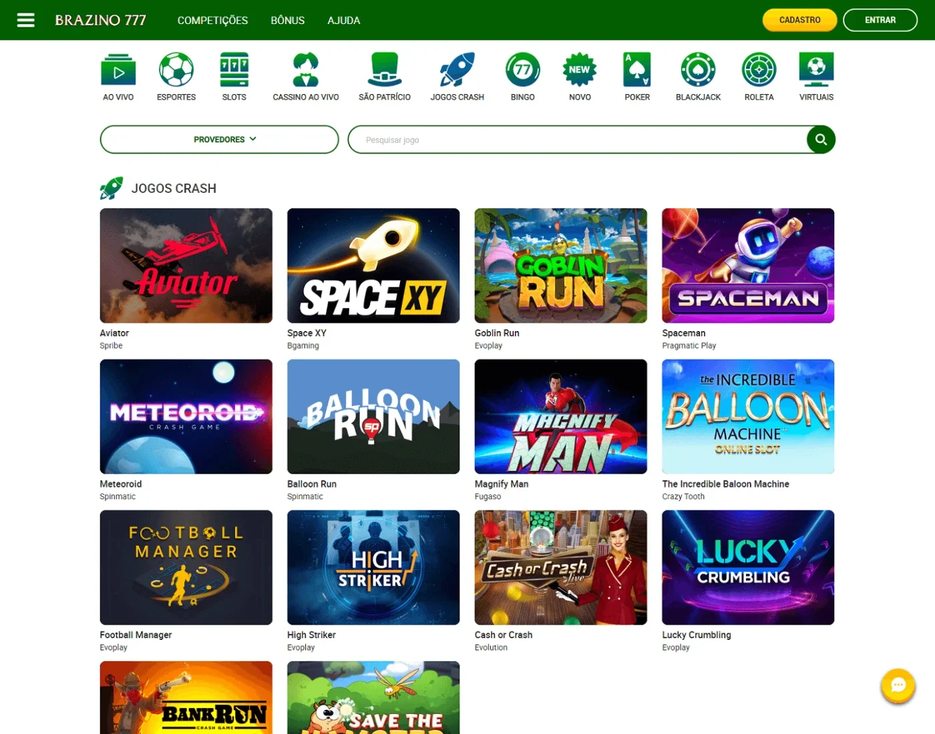The width and height of the screenshot is (935, 734).
Task: Click the Evolution provider label
Action: click(x=491, y=647)
